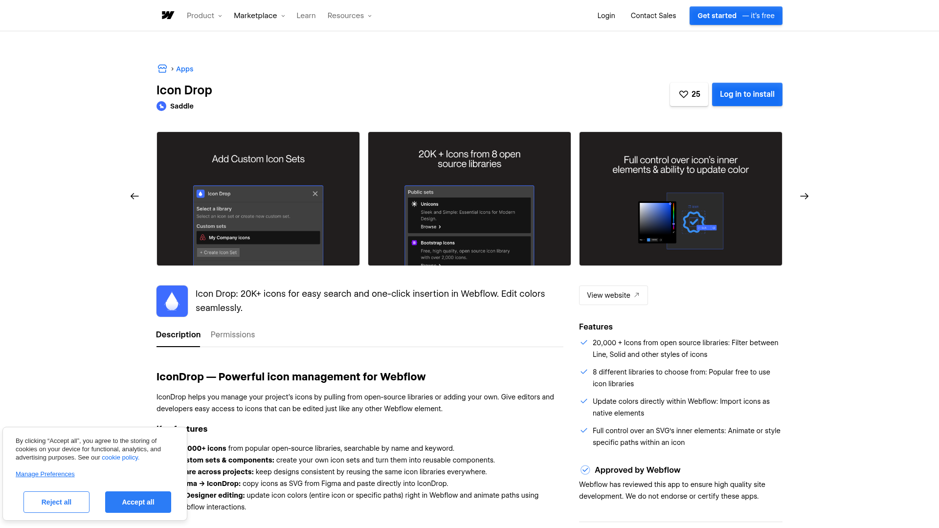Click the heart icon to like the app
The image size is (939, 528).
coord(684,94)
